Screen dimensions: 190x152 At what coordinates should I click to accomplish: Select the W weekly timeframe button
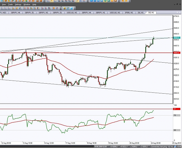116,1
